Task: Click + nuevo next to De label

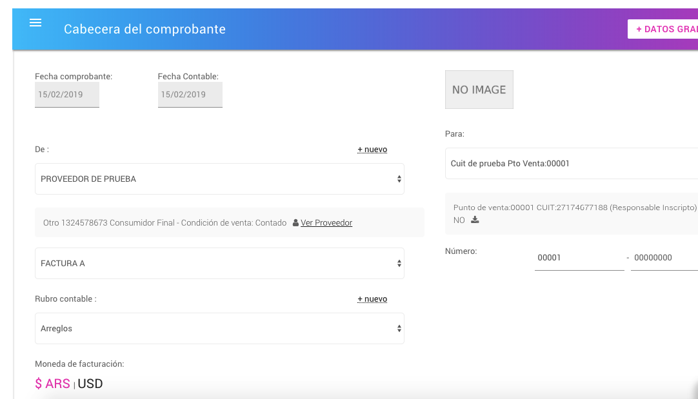Action: tap(372, 150)
